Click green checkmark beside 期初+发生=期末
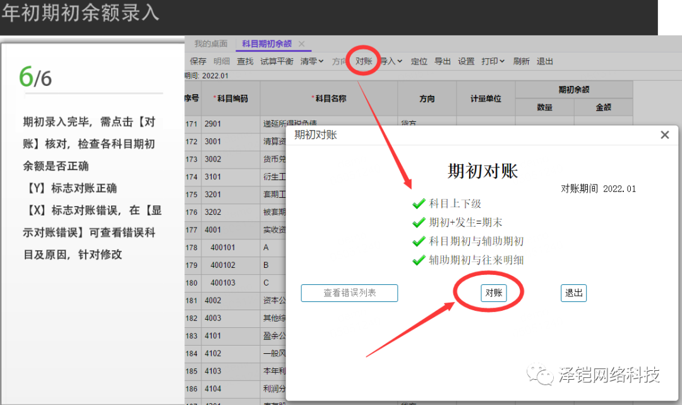This screenshot has height=405, width=682. 418,222
